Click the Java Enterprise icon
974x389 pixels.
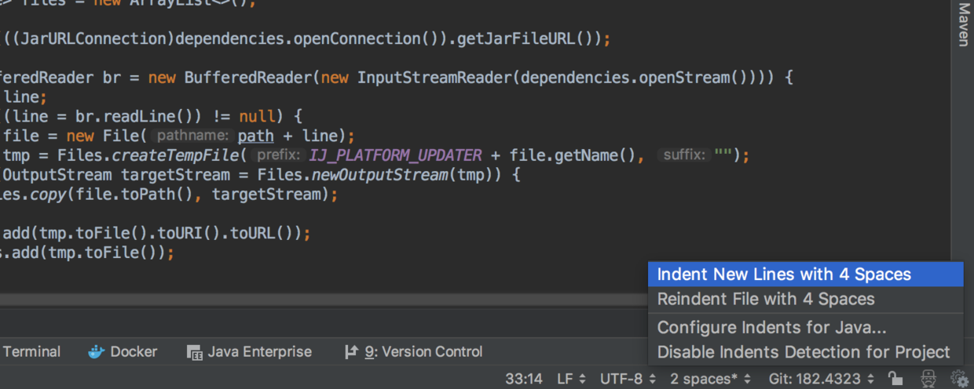(x=195, y=352)
